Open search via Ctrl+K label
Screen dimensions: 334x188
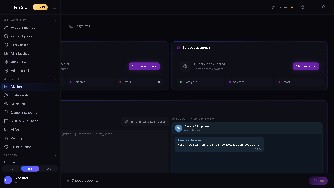coord(311,7)
